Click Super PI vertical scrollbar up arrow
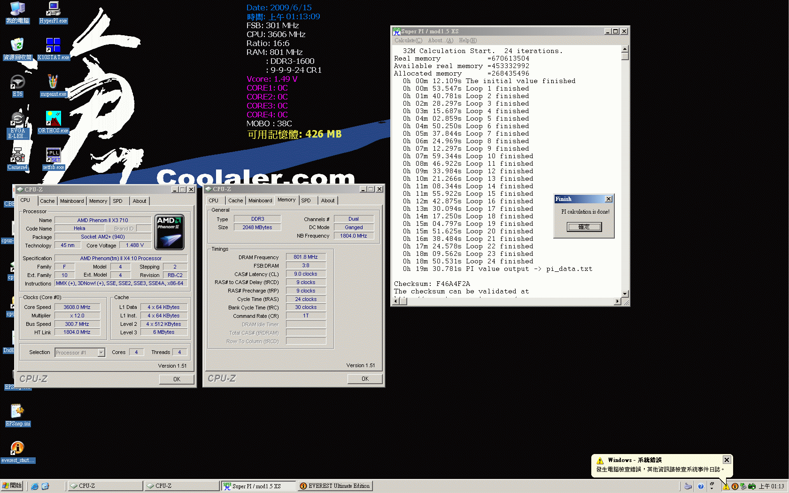Screen dimensions: 789x493 click(x=625, y=49)
